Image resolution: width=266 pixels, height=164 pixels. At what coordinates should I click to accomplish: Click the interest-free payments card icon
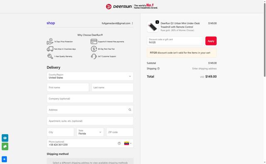[94, 41]
